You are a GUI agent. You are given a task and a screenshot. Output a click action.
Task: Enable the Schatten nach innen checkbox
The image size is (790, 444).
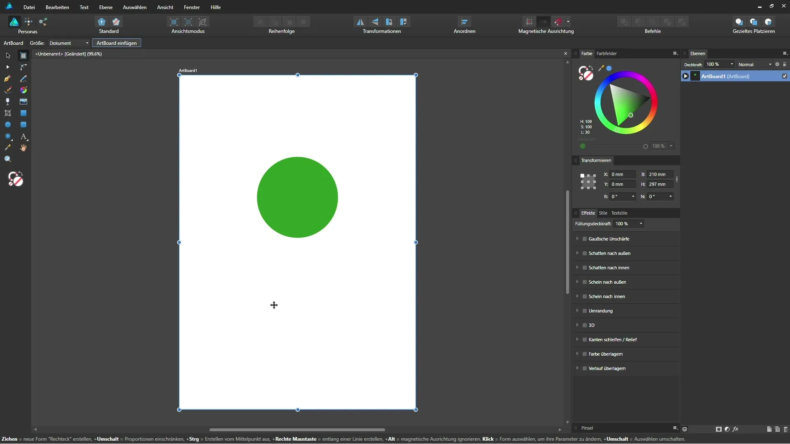coord(585,268)
